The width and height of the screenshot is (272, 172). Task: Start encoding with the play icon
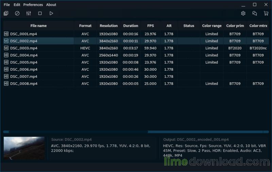[51, 13]
